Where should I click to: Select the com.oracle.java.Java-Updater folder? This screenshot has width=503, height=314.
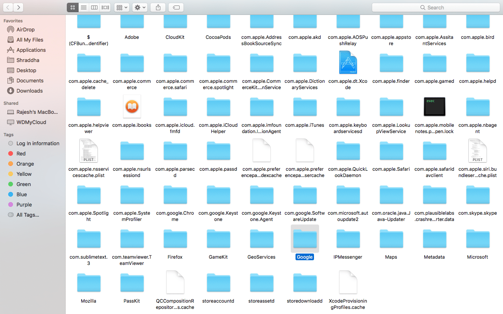(391, 195)
